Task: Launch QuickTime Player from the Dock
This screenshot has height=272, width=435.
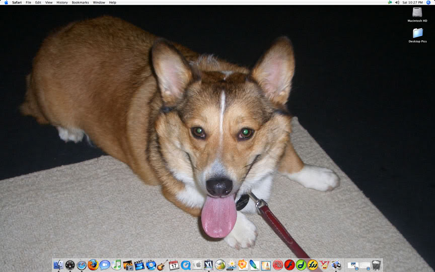Action: tap(186, 265)
